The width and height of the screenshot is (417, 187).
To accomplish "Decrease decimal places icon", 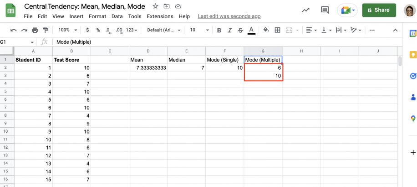I will tap(108, 31).
